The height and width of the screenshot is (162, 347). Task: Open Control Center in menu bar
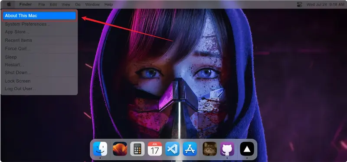pos(299,4)
